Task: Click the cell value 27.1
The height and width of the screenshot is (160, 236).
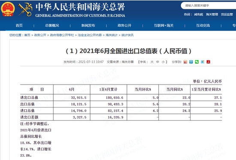Action: click(x=218, y=98)
